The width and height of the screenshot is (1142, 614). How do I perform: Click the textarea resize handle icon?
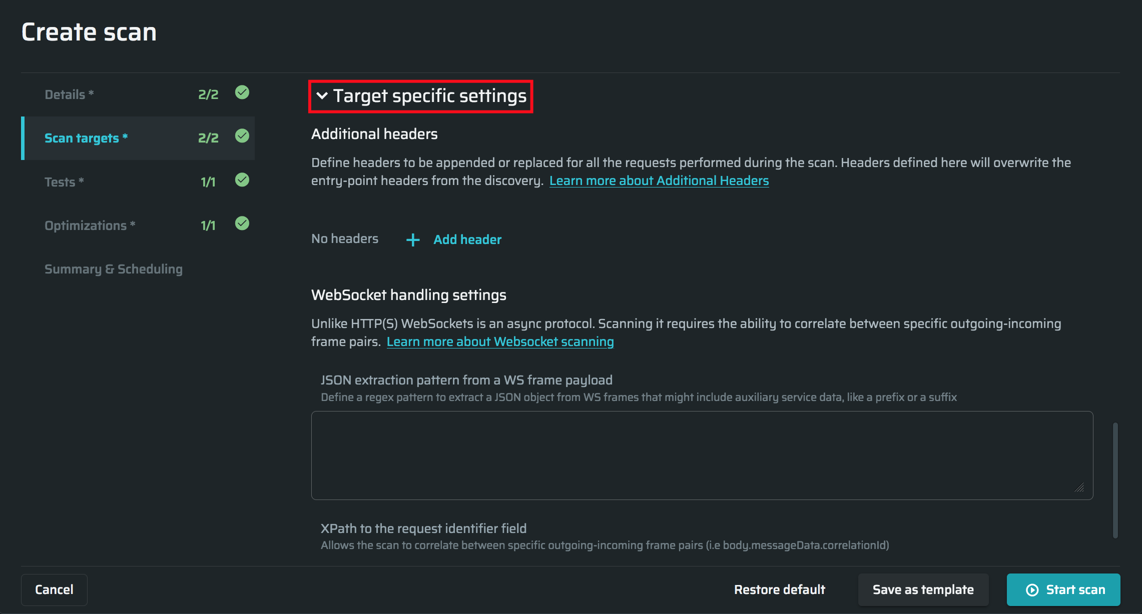(1079, 487)
